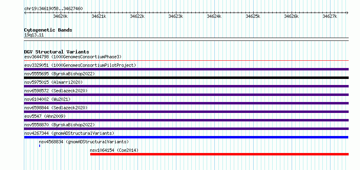Open the nsv6598844 Sedlazeck2020 label
Image resolution: width=360 pixels, height=170 pixels.
tap(56, 108)
